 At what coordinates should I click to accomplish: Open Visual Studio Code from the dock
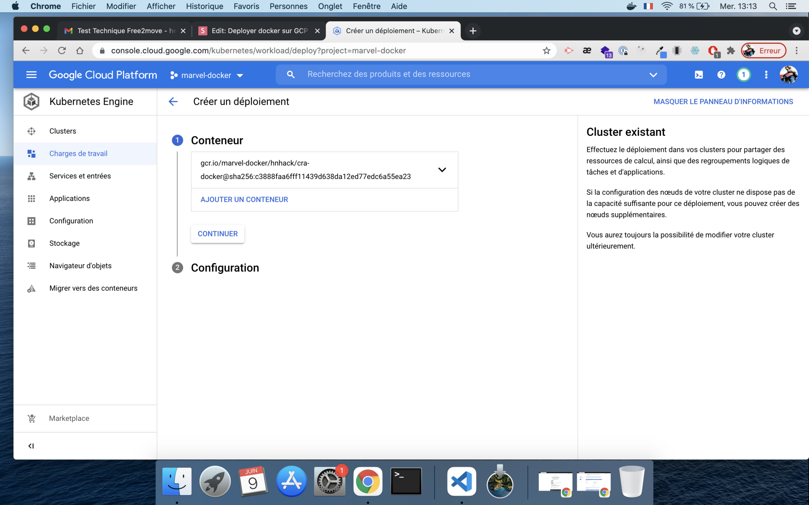[461, 481]
